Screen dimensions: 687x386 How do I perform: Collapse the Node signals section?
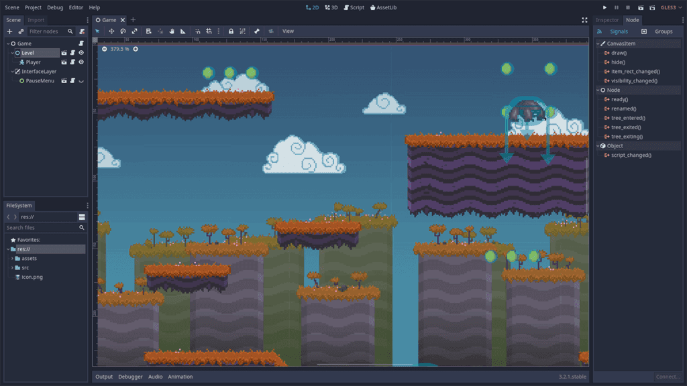[598, 90]
